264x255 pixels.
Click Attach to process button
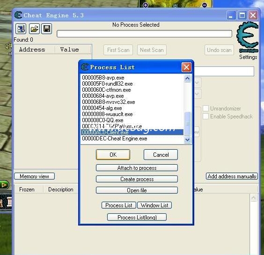point(137,168)
